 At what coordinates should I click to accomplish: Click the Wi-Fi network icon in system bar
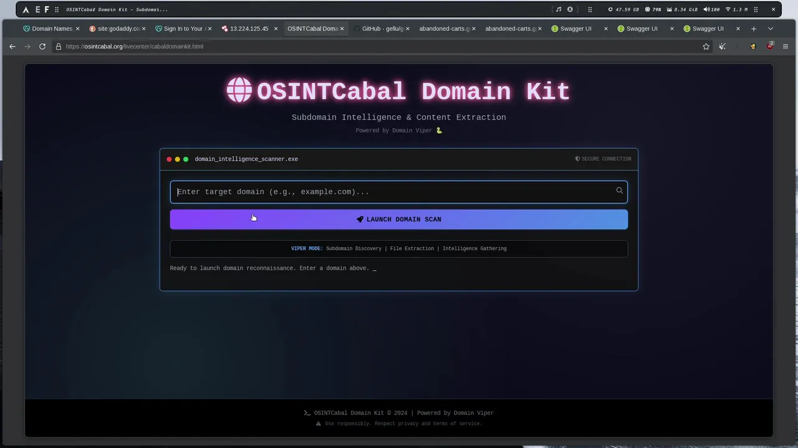(x=728, y=9)
